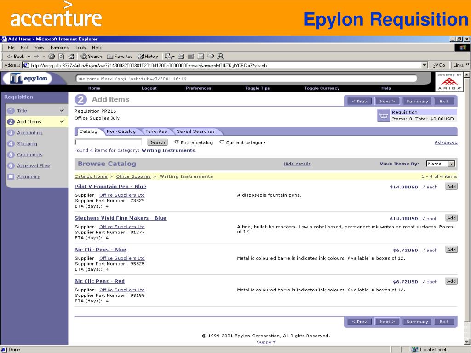The width and height of the screenshot is (471, 353).
Task: Click the Hide details link
Action: point(297,164)
